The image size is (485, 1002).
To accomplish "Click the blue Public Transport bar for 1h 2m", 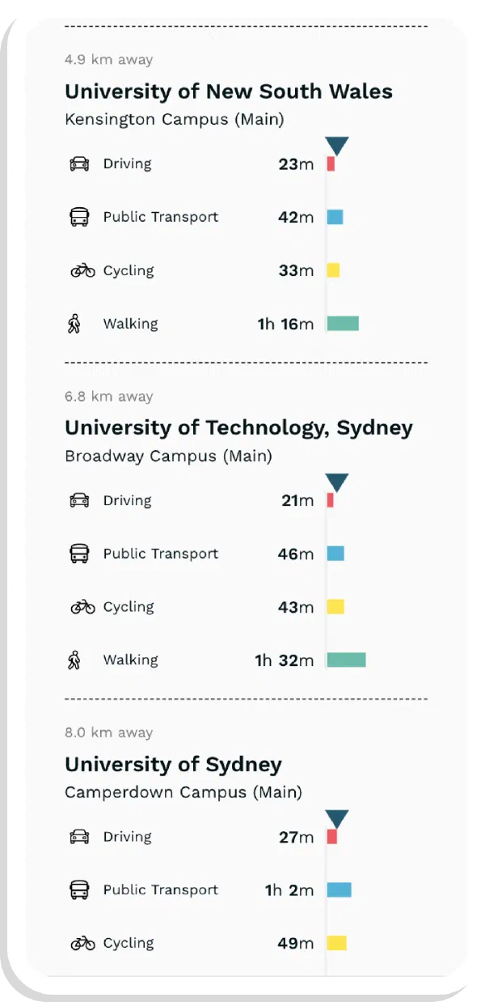I will point(339,889).
